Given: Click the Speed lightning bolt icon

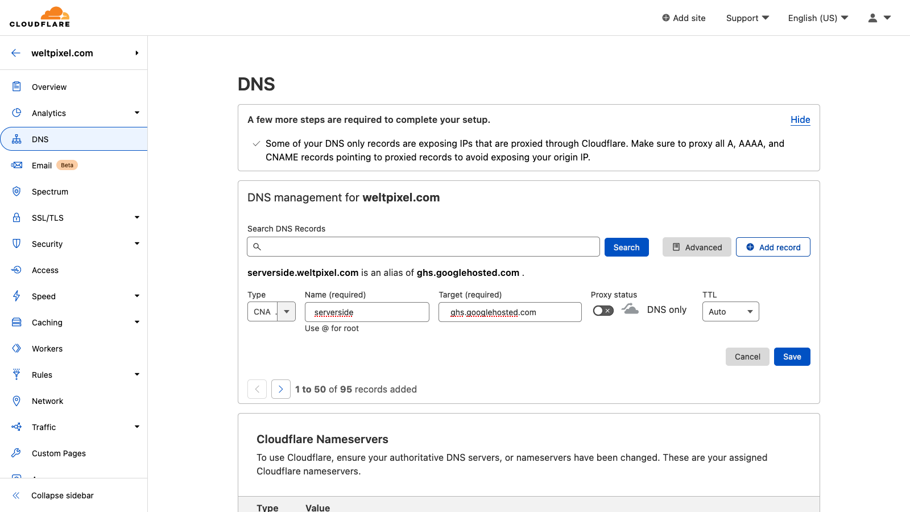Looking at the screenshot, I should coord(16,296).
